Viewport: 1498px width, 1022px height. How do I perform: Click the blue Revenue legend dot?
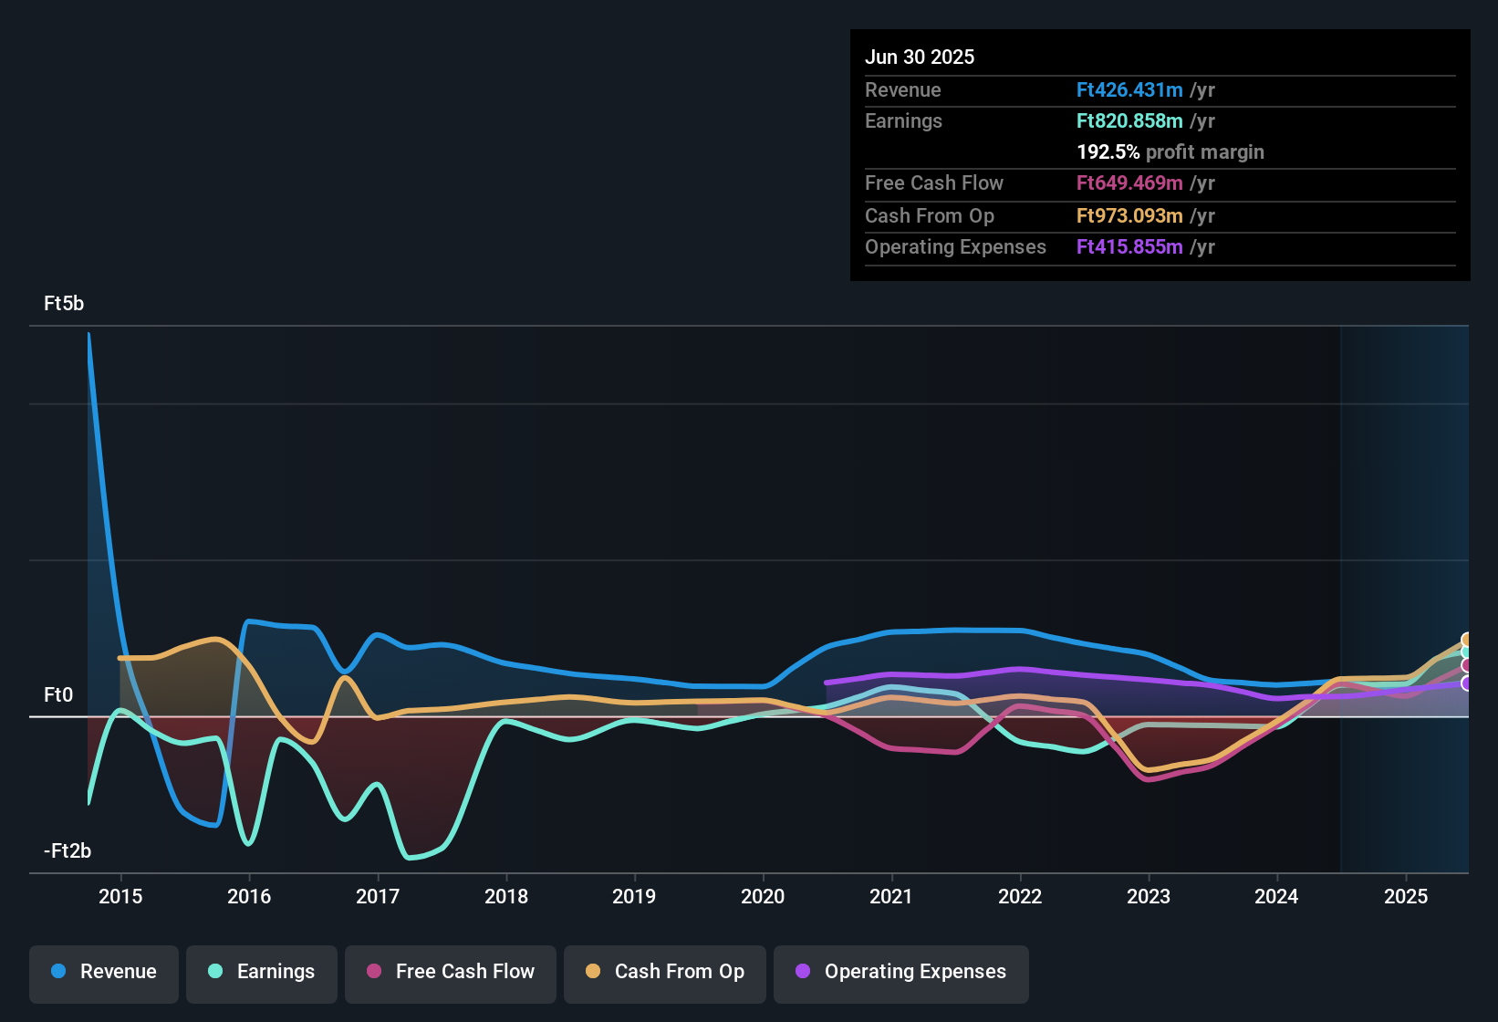click(x=58, y=971)
